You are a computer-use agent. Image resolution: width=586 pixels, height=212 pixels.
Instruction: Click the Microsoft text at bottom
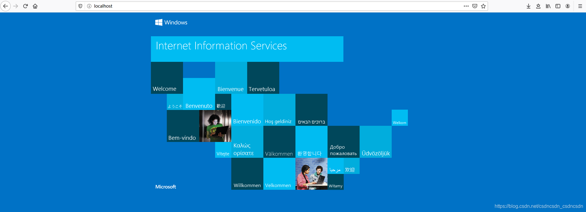[166, 187]
